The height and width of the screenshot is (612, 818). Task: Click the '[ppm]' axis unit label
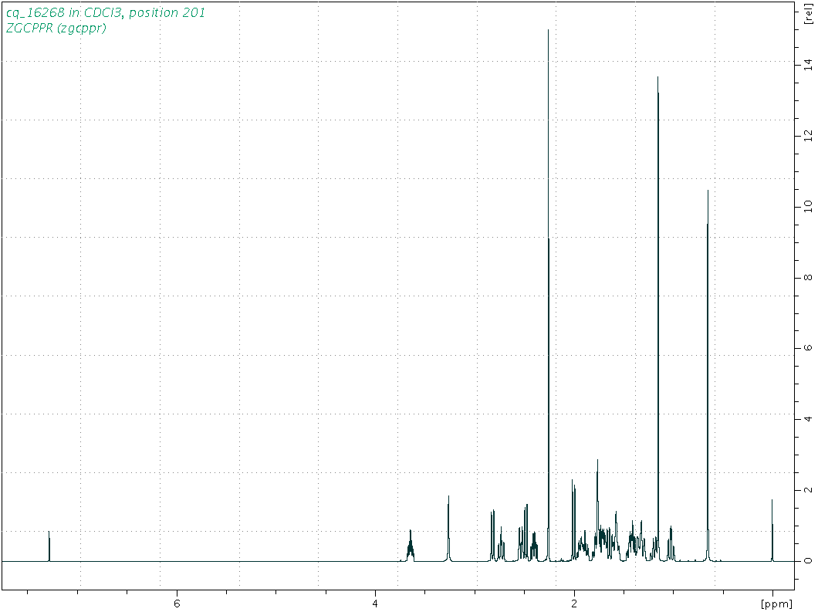(777, 604)
